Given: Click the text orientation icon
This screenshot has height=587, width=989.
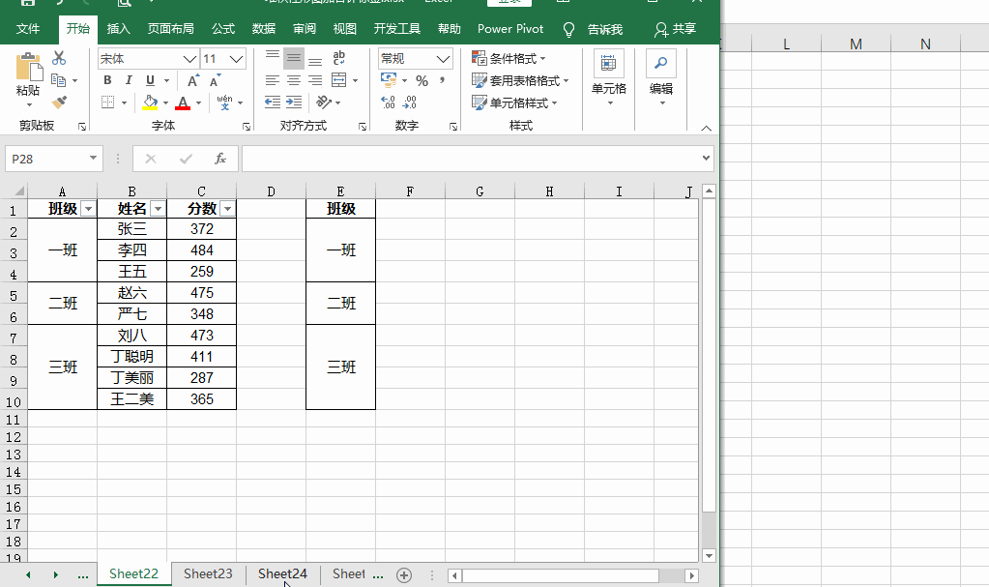Looking at the screenshot, I should 324,103.
